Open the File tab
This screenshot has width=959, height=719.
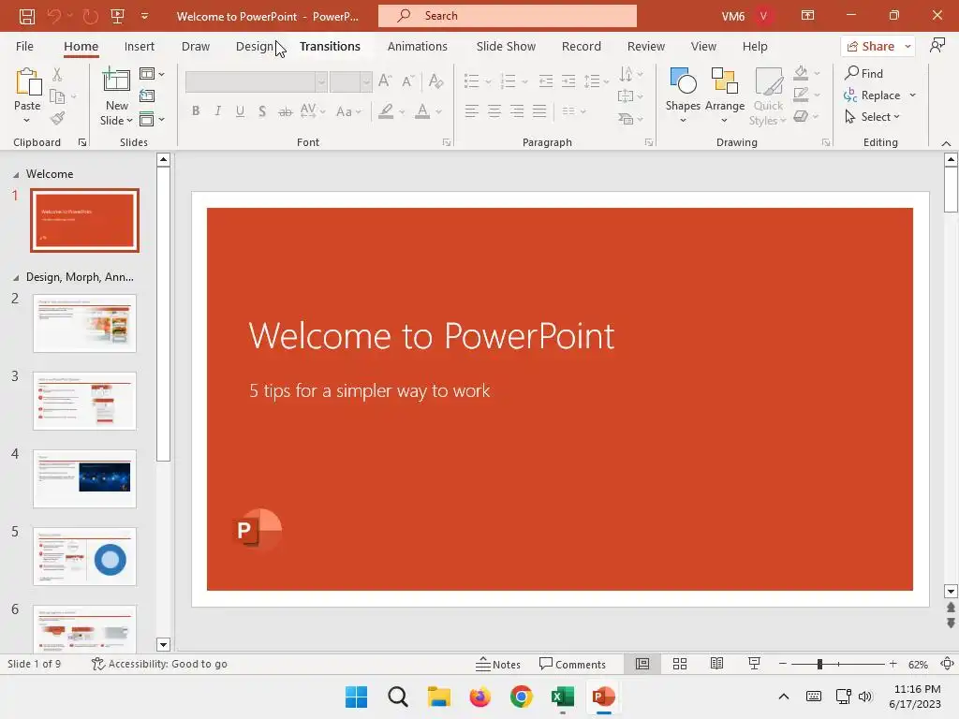24,47
